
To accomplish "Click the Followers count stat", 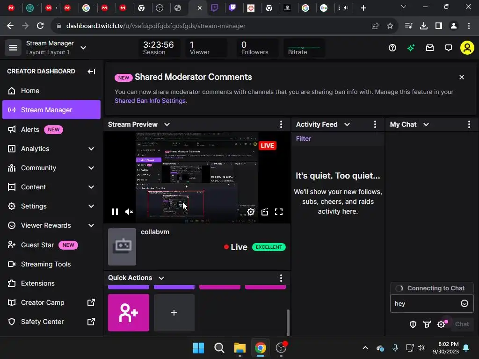I will 257,48.
